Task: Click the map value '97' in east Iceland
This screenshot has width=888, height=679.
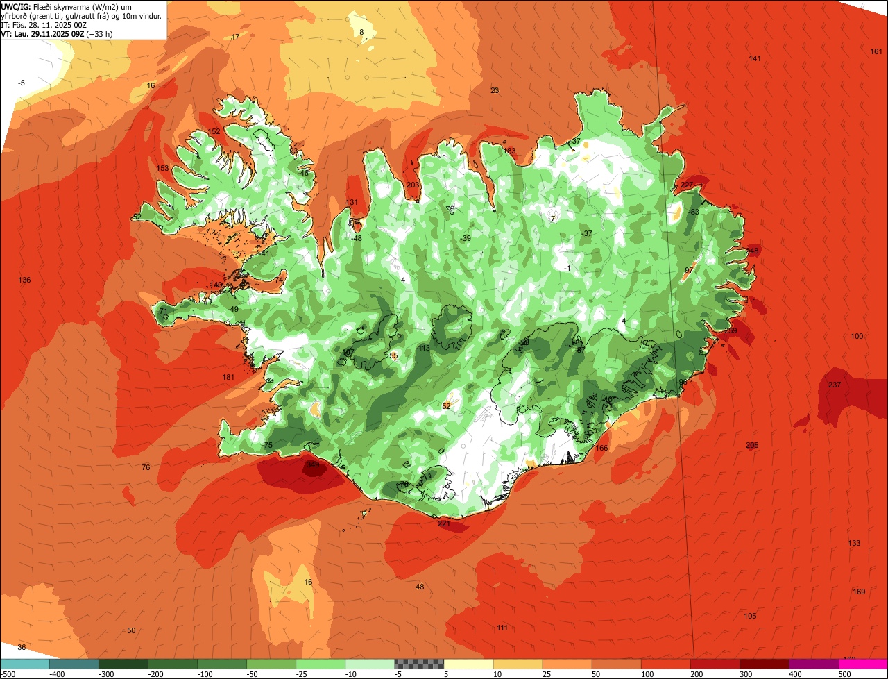Action: 689,271
